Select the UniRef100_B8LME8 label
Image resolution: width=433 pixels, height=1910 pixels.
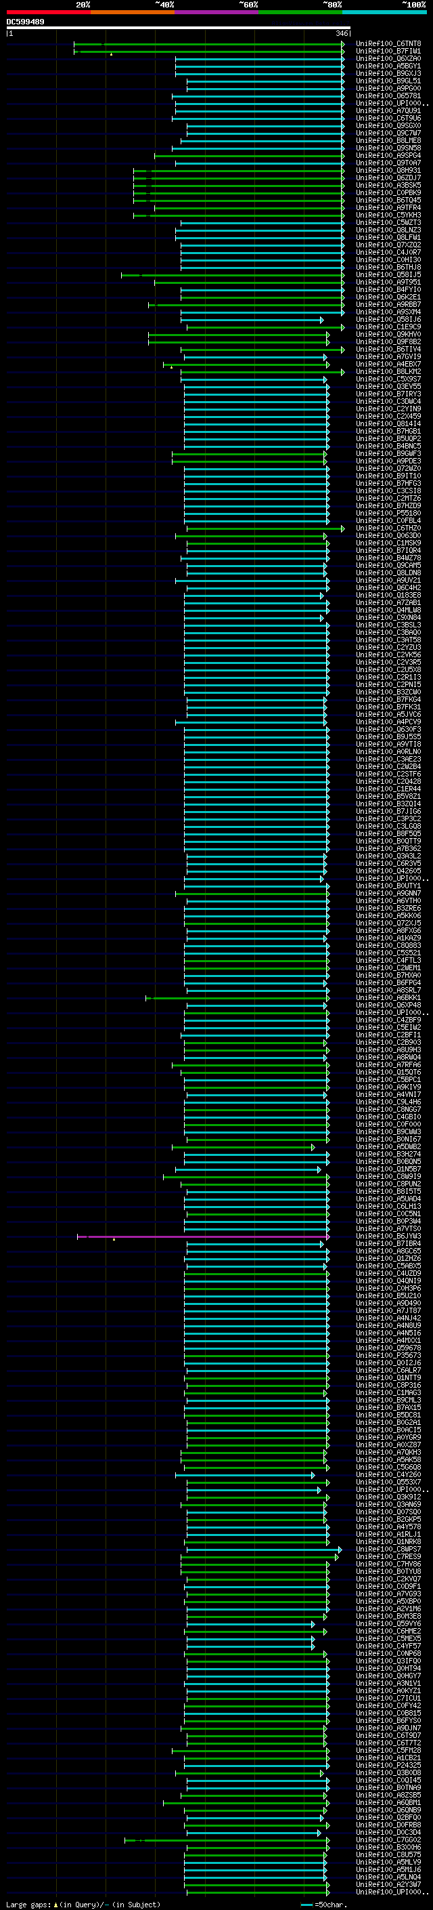coord(388,141)
